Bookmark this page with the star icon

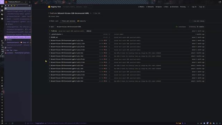(185, 123)
